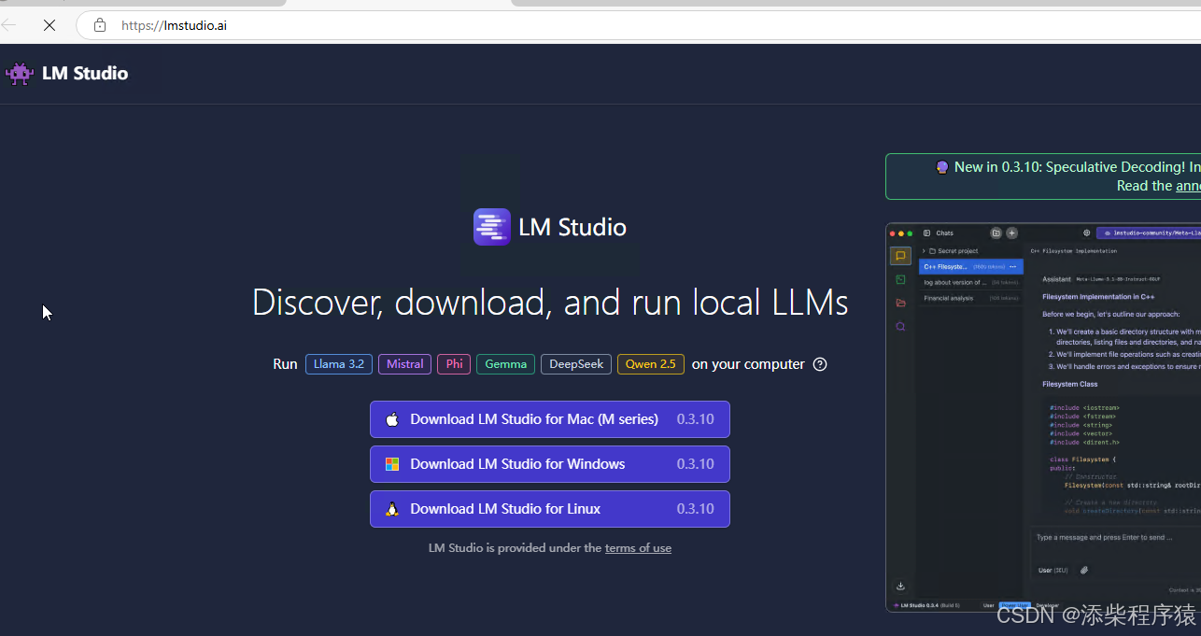1201x636 pixels.
Task: Select the Qwen 2.5 model badge
Action: pyautogui.click(x=651, y=364)
